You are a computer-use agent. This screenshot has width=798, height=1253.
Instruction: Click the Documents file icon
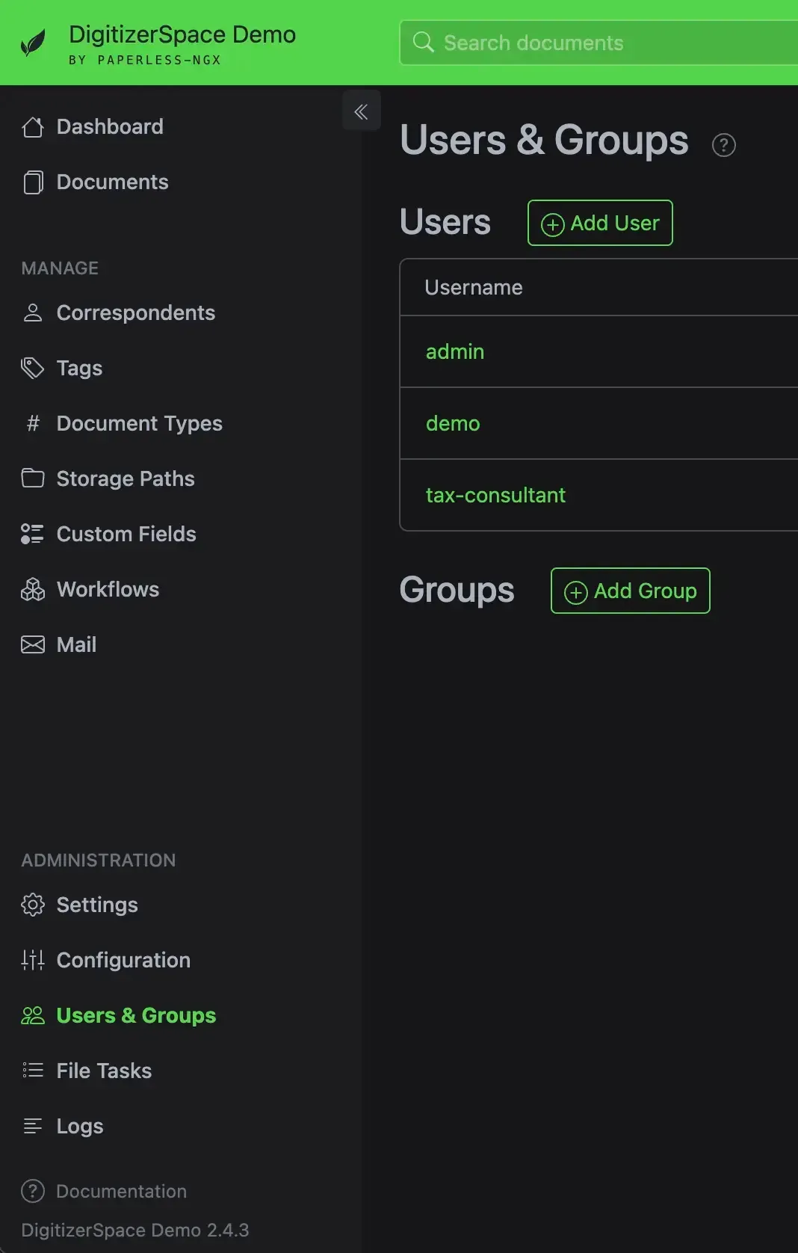coord(33,182)
